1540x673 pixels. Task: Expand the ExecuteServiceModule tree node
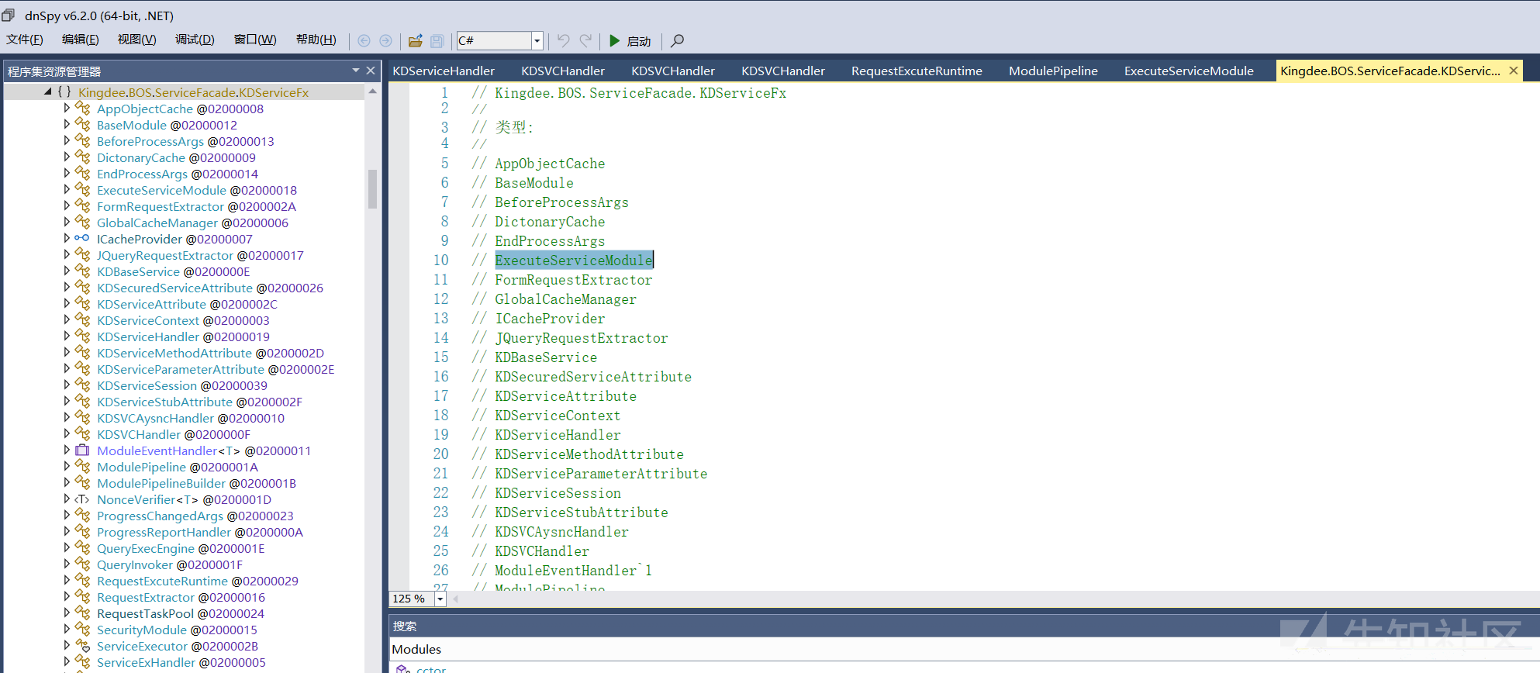pyautogui.click(x=67, y=189)
